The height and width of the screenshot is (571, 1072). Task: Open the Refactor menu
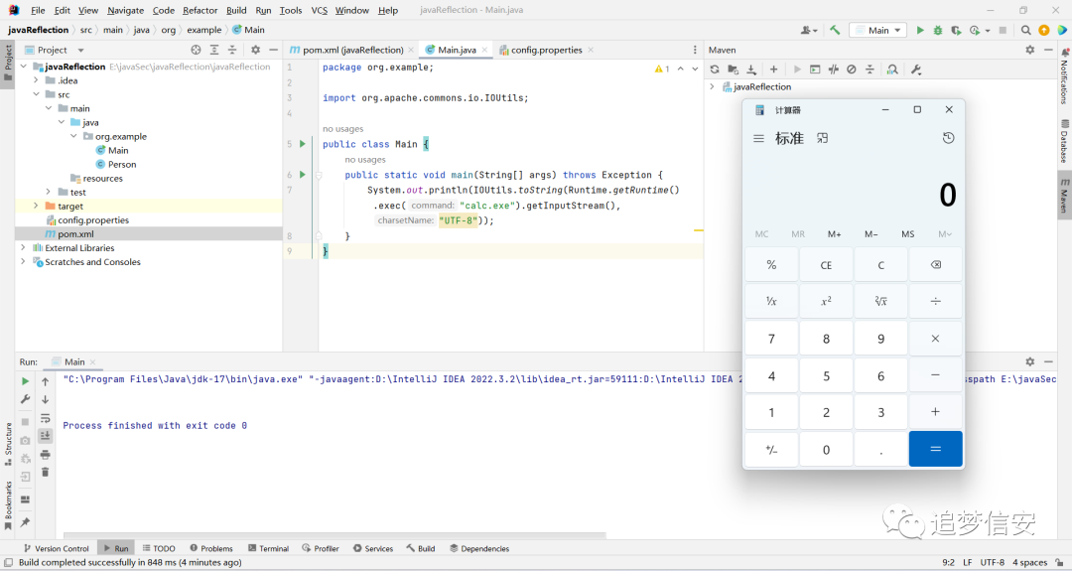point(200,10)
